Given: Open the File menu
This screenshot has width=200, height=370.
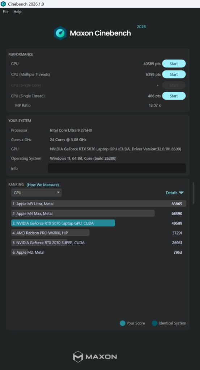Looking at the screenshot, I should click(5, 12).
